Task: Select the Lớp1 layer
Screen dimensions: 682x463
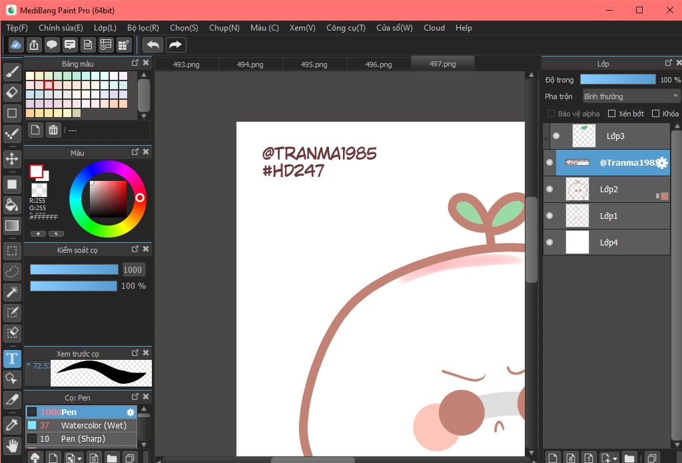Action: [607, 216]
